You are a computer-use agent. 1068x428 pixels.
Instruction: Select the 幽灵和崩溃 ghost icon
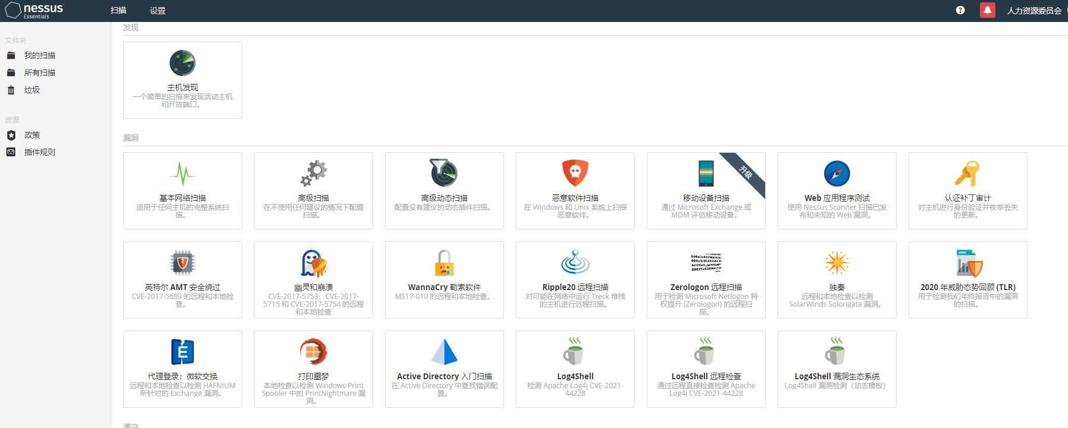[x=314, y=263]
